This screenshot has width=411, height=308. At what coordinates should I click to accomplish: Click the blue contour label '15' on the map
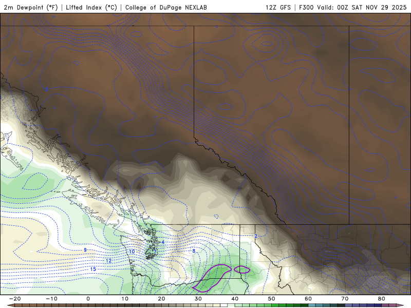[93, 269]
